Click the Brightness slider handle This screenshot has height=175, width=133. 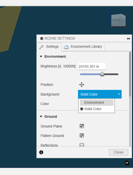click(102, 74)
